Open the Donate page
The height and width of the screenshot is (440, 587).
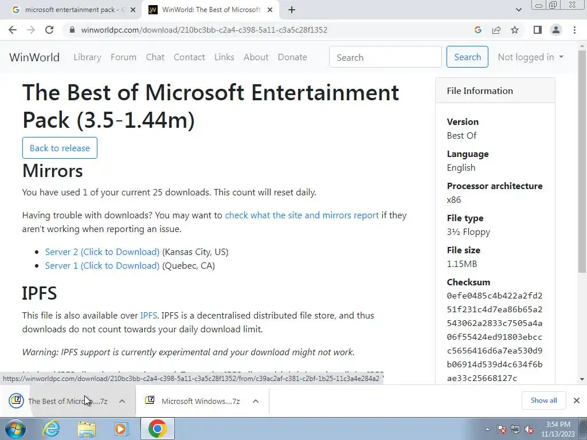(292, 57)
